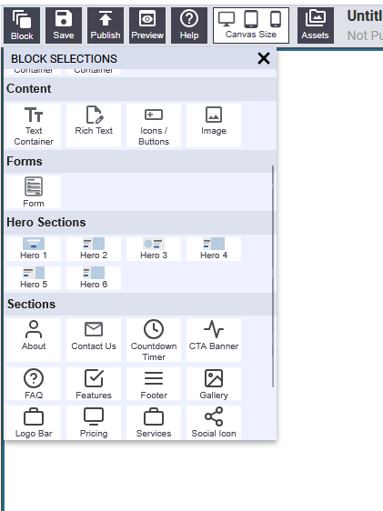Insert the CTA Banner section
Image resolution: width=383 pixels, height=511 pixels.
[x=214, y=340]
